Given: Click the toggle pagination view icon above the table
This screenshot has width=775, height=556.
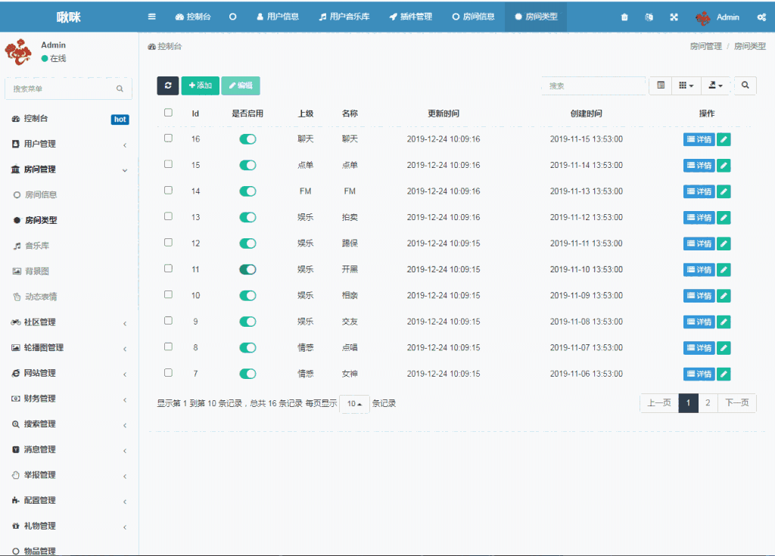Looking at the screenshot, I should (x=658, y=85).
